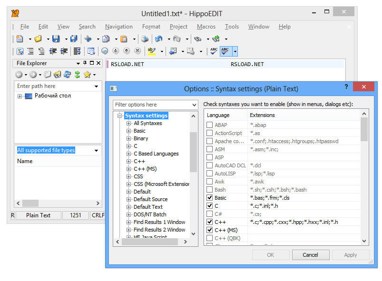382x281 pixels.
Task: Click the Save file icon
Action: click(56, 39)
